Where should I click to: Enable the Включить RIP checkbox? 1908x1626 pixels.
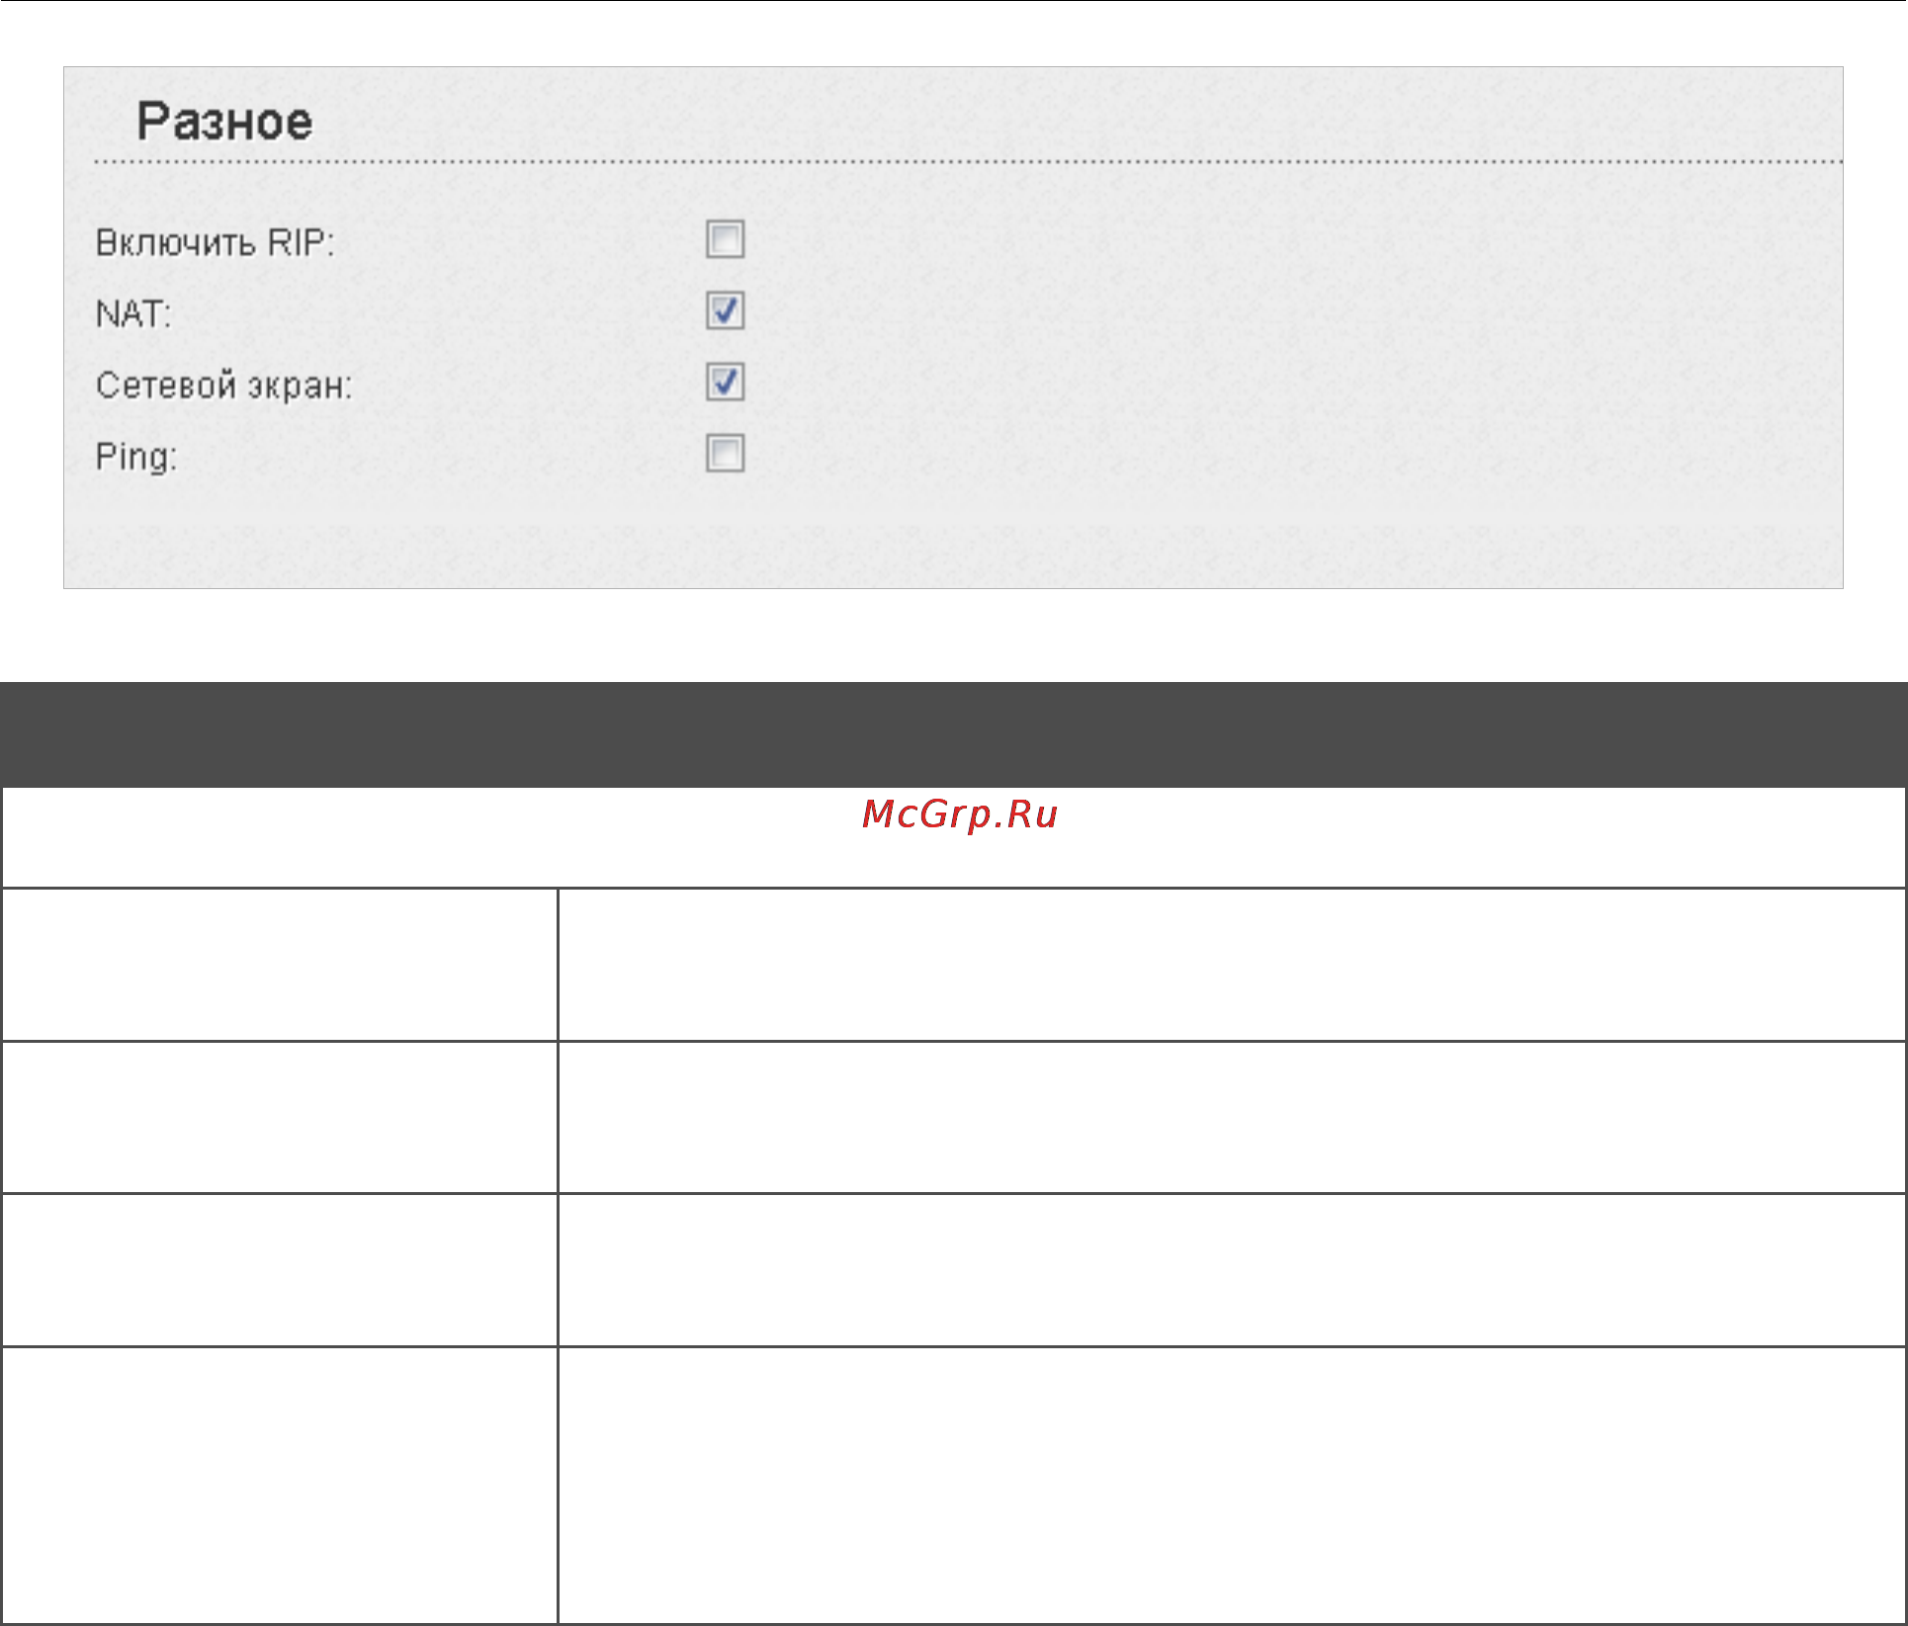coord(725,239)
